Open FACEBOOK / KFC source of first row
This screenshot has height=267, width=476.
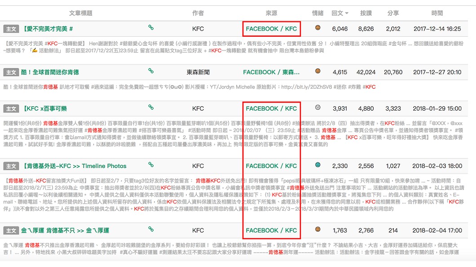[271, 29]
